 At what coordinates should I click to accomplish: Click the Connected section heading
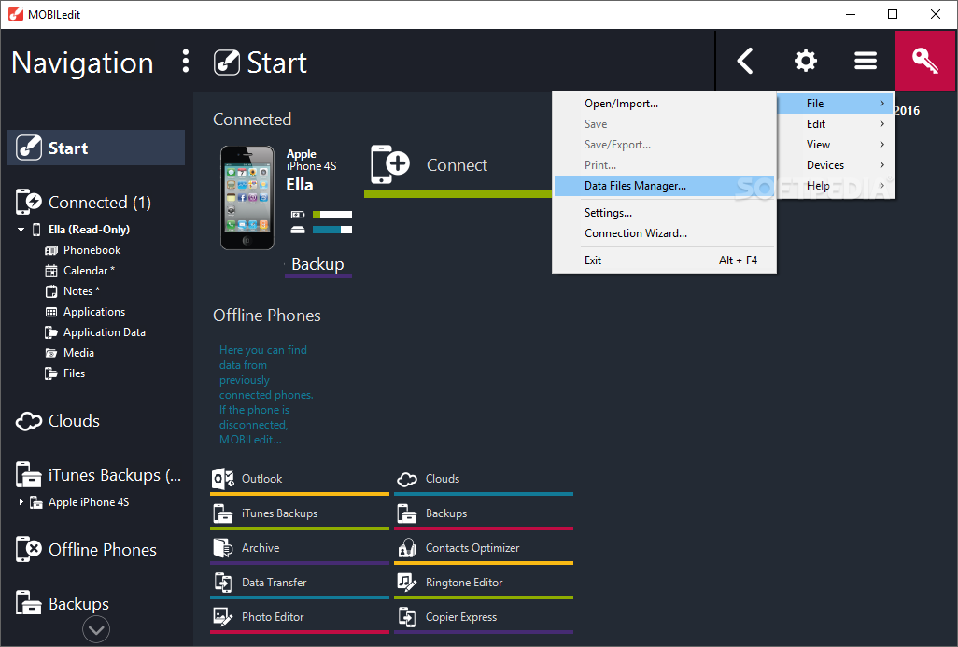(x=252, y=120)
